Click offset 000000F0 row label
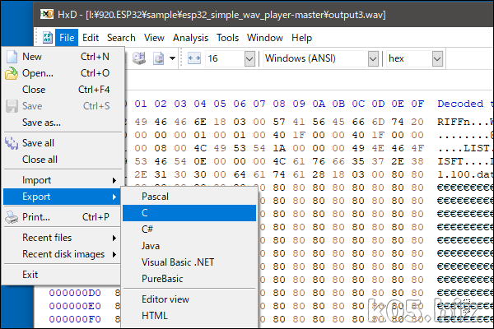 [x=75, y=319]
